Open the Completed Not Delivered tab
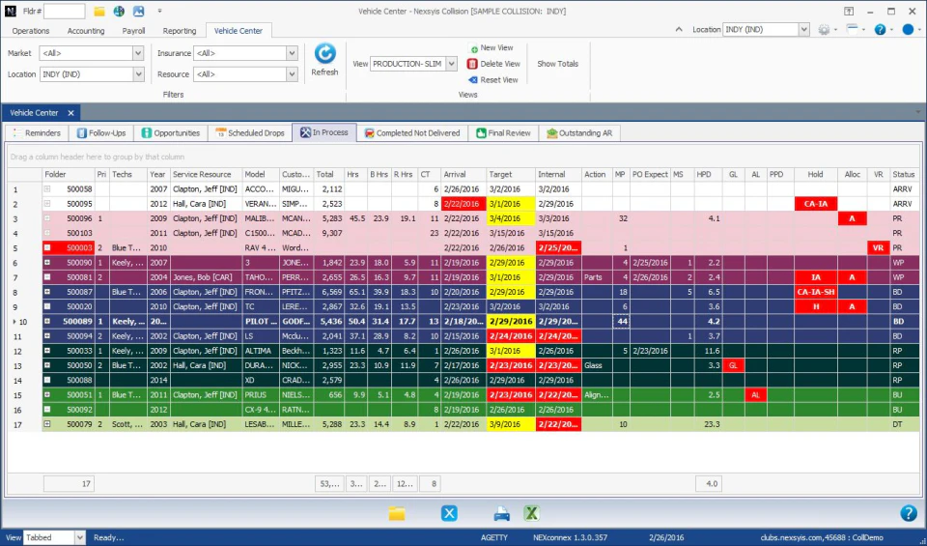The height and width of the screenshot is (546, 927). click(412, 132)
